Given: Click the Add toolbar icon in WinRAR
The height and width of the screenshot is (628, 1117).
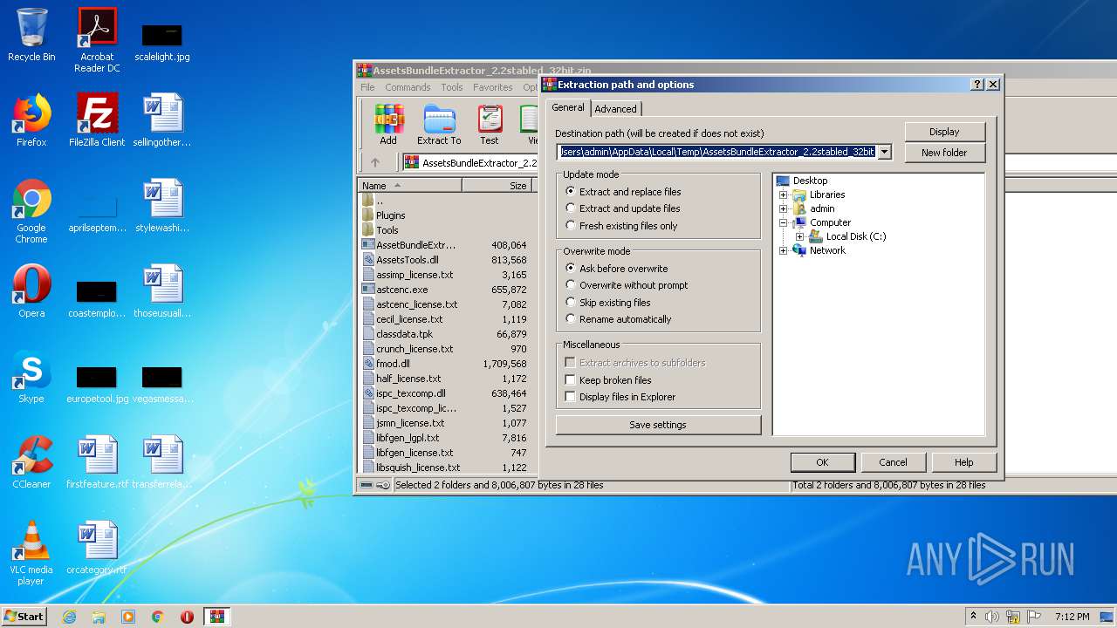Looking at the screenshot, I should tap(387, 125).
